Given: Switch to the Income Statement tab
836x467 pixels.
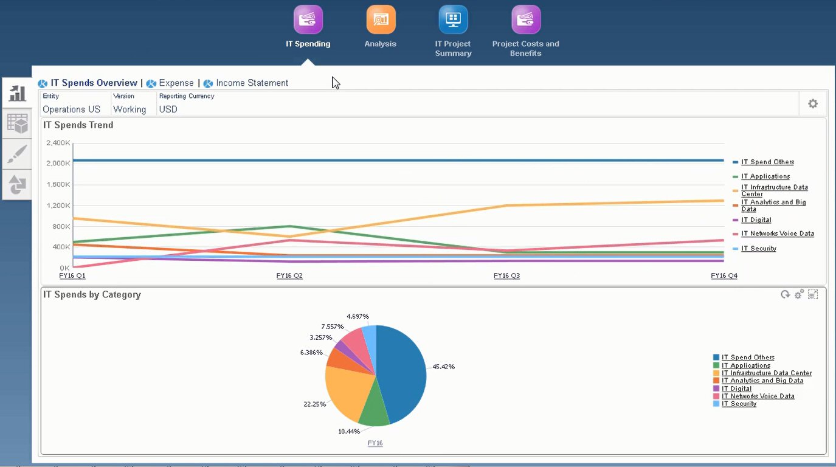Looking at the screenshot, I should tap(251, 83).
